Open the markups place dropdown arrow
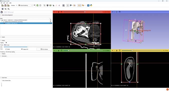 tap(73, 6)
